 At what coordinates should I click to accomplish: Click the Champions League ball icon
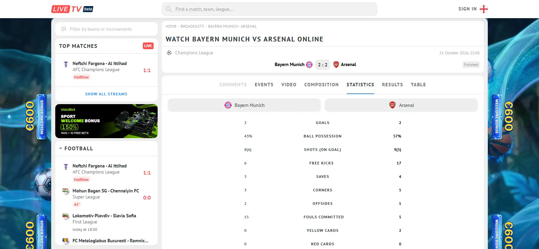(x=169, y=53)
